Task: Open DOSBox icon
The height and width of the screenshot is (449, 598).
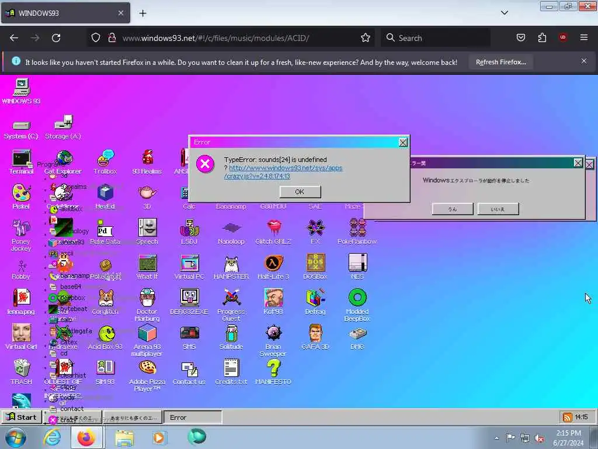Action: (315, 263)
